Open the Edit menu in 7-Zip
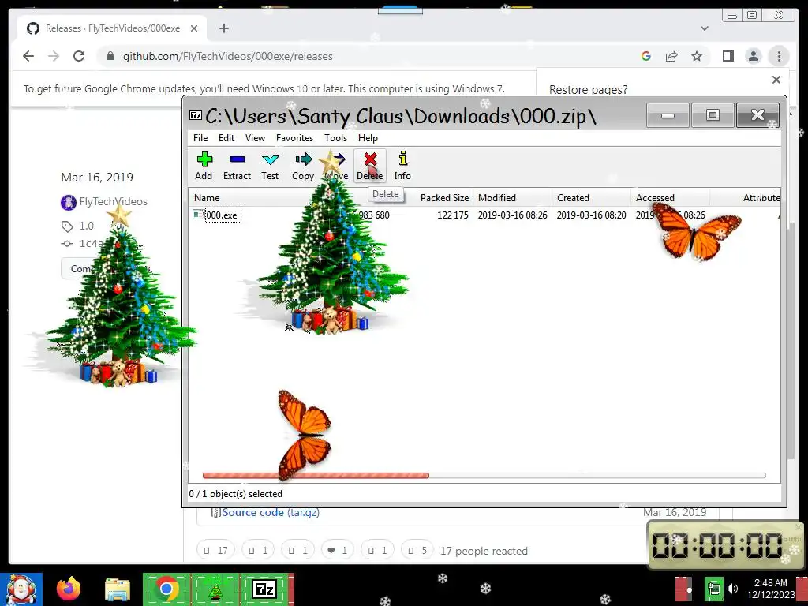 pos(226,137)
